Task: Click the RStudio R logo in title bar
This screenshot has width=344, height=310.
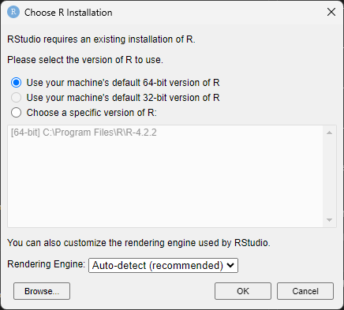Action: (x=13, y=12)
